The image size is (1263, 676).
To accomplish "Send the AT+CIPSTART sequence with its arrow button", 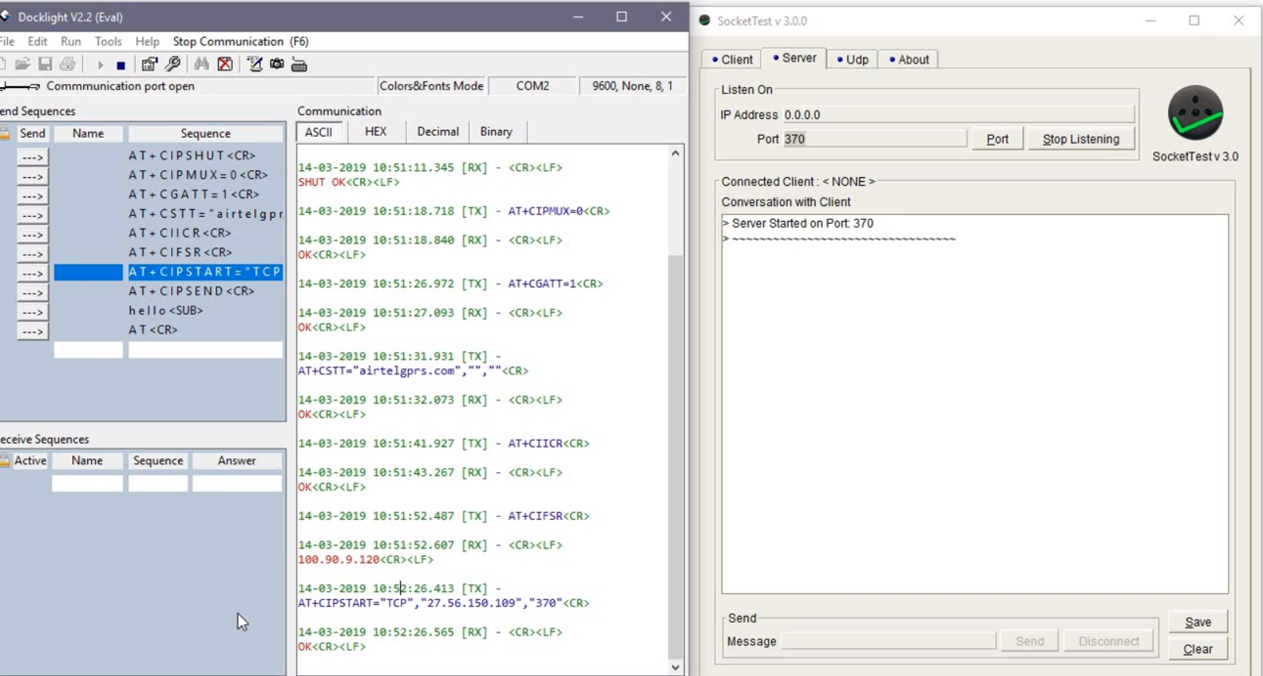I will click(32, 273).
